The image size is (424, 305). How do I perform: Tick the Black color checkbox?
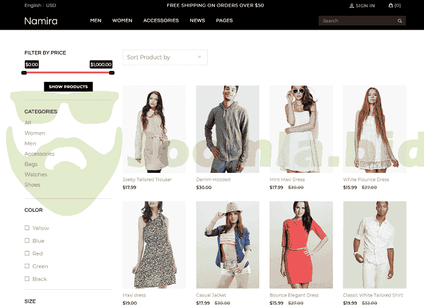coord(27,279)
